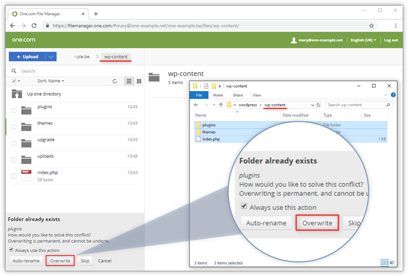Click the Up one directory folder icon
Screen dimensions: 408x276
[17, 94]
